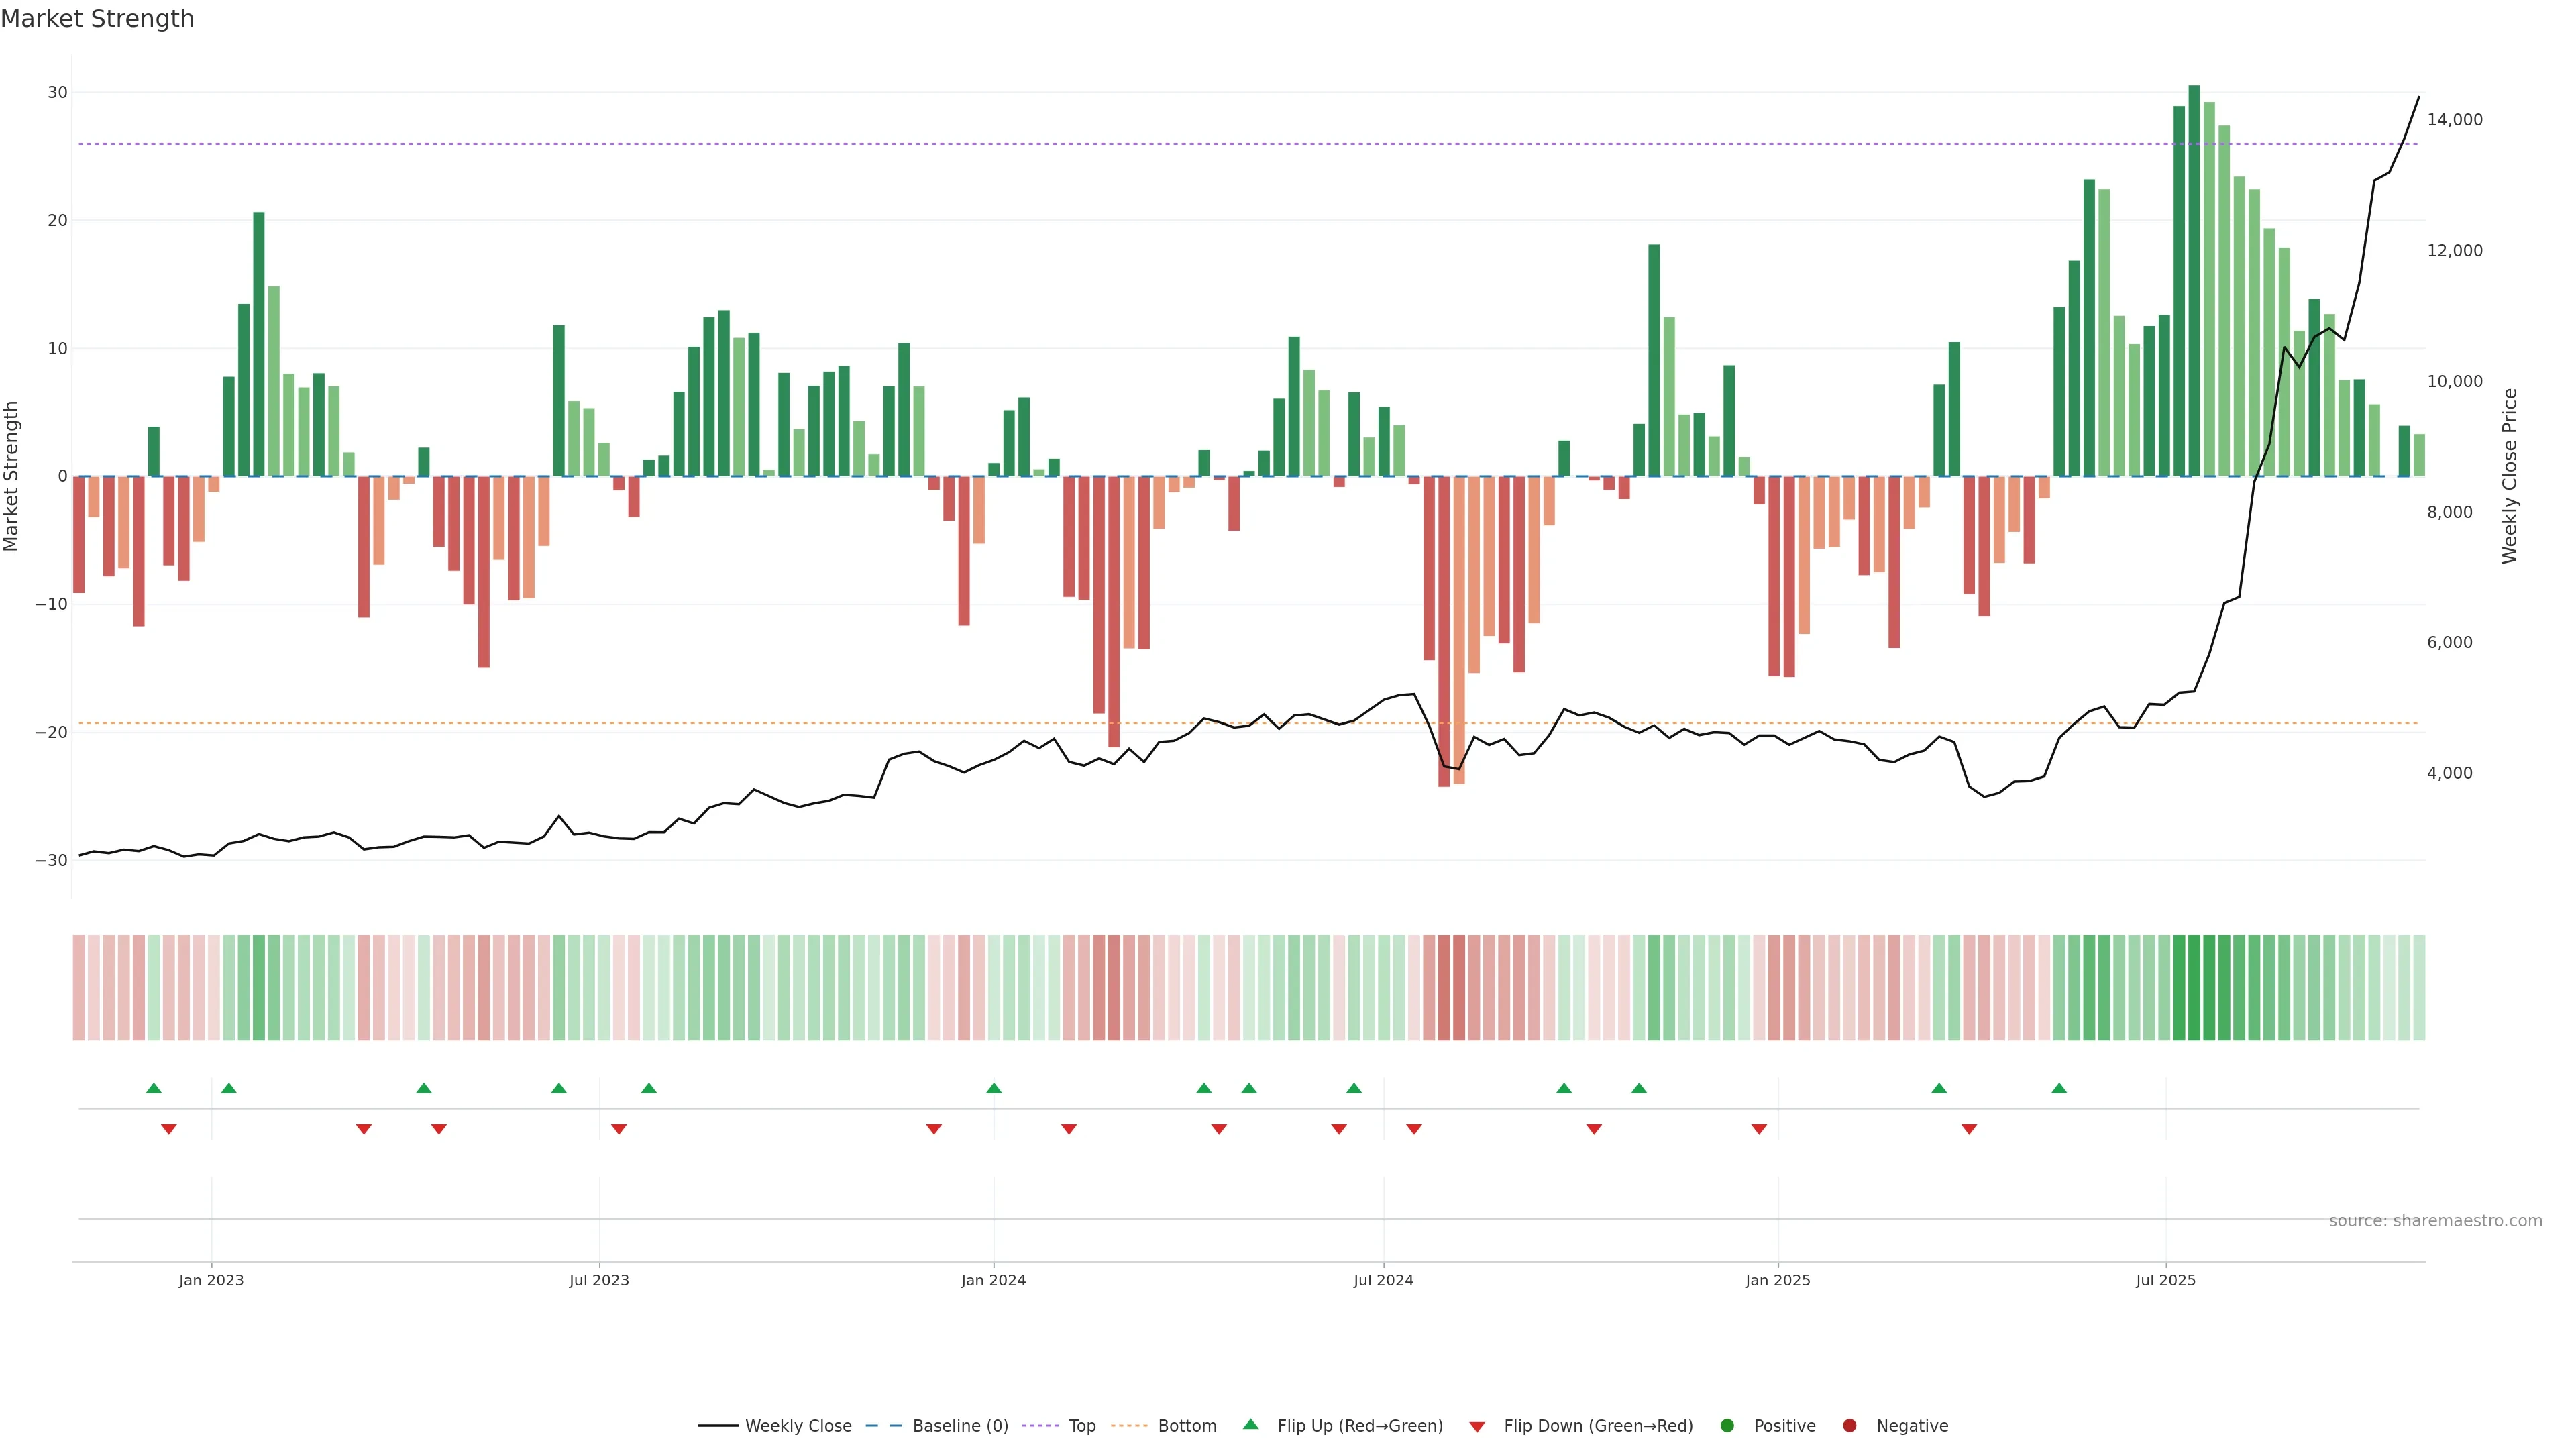Click the Weekly Close Price axis title
The image size is (2576, 1449).
click(2509, 476)
